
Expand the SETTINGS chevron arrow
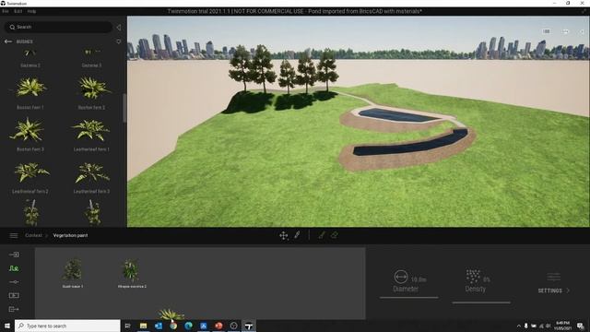point(568,290)
